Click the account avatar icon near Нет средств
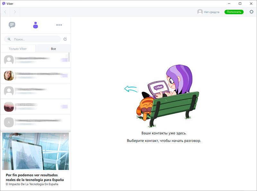 tap(200, 12)
